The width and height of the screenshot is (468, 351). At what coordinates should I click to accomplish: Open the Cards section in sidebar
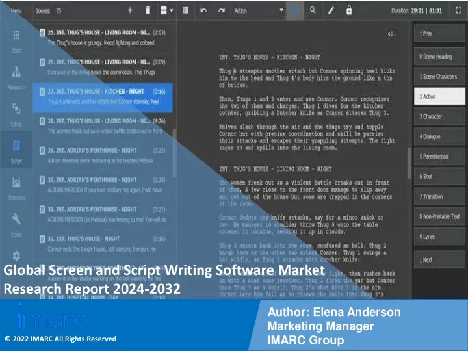point(16,115)
